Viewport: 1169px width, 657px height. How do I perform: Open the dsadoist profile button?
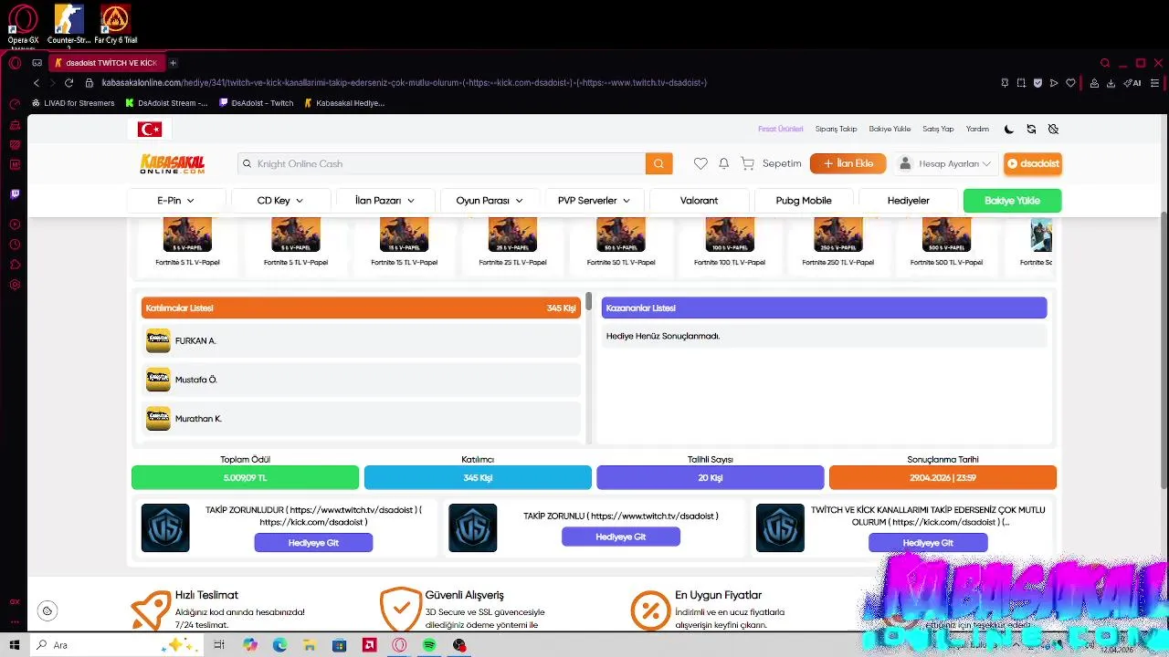point(1032,163)
